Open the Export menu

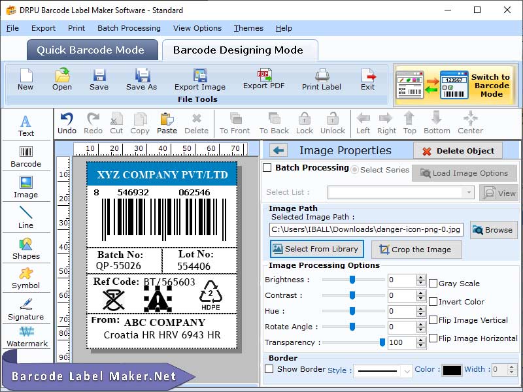pos(43,28)
